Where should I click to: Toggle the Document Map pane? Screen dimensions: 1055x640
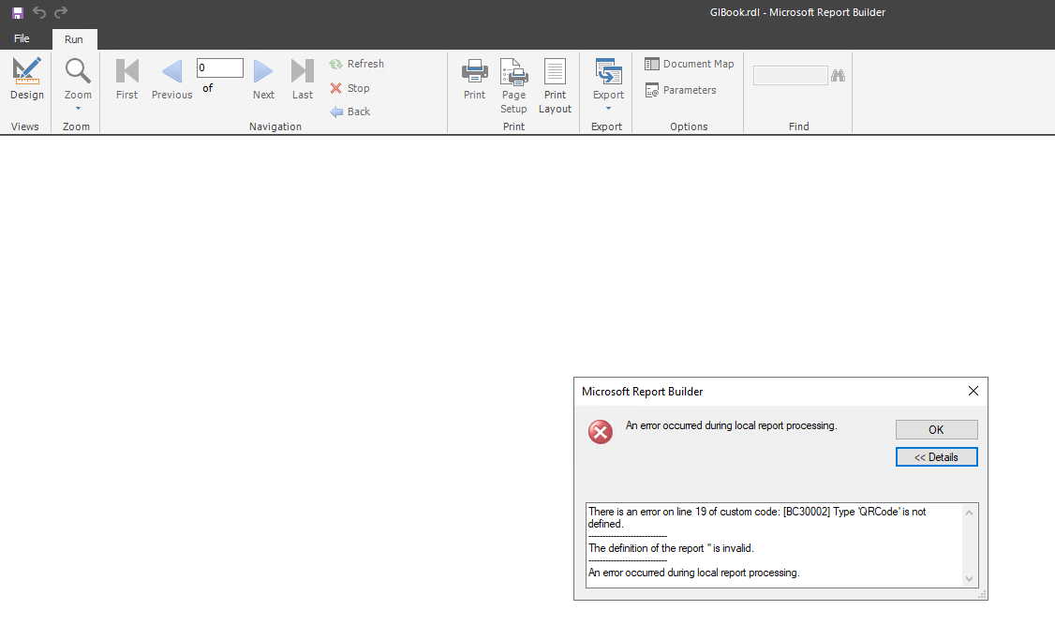coord(689,64)
